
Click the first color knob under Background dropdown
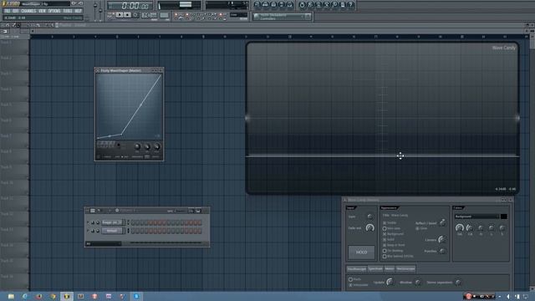click(460, 227)
